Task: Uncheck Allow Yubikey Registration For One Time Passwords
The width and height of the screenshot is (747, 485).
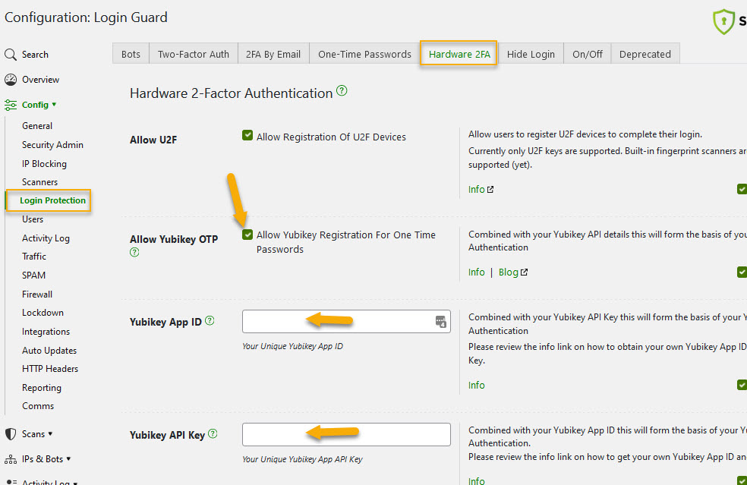Action: pos(247,235)
